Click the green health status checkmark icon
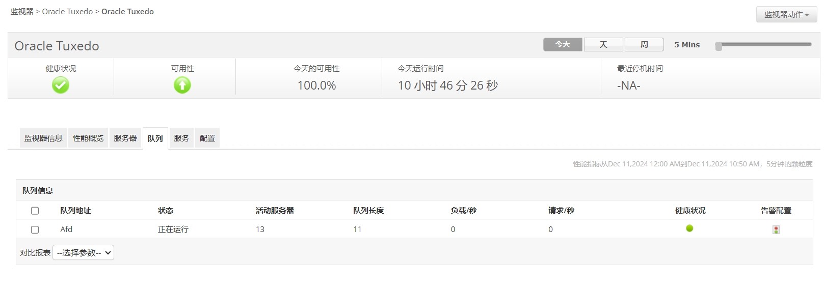 click(61, 85)
